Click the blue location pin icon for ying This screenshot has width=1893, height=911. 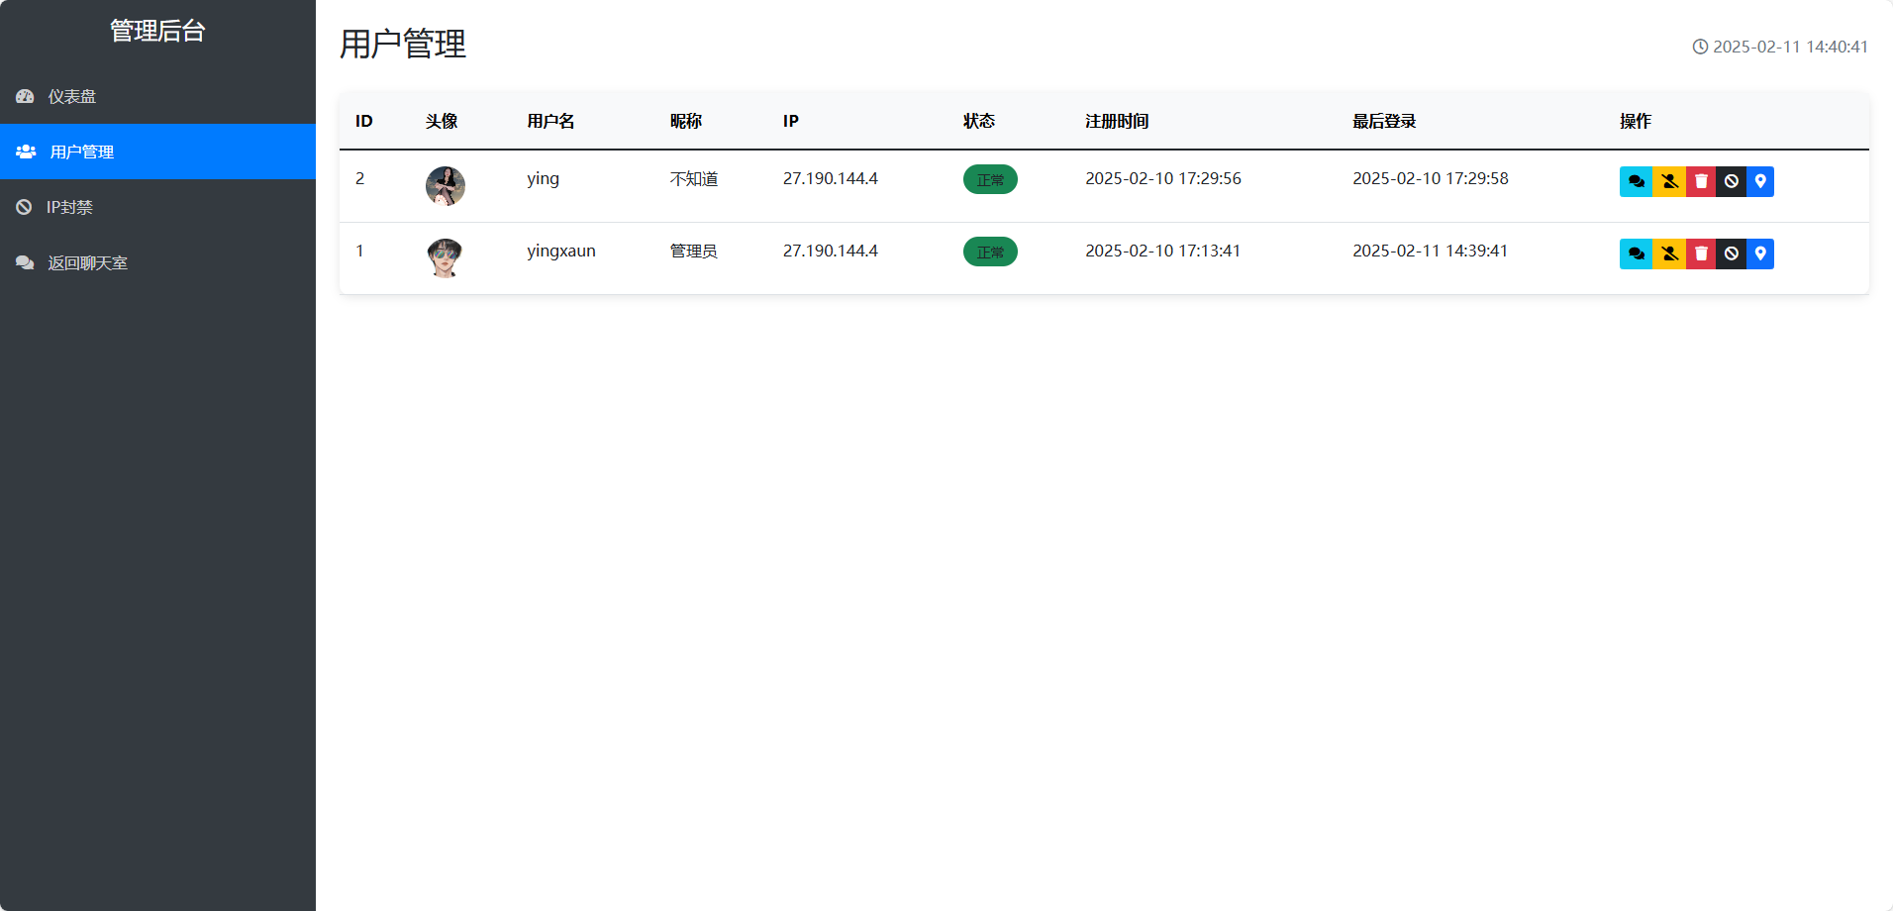click(x=1759, y=181)
